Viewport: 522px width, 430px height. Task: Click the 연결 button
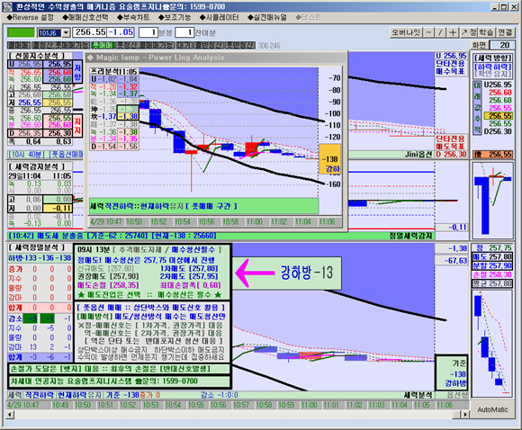[505, 32]
